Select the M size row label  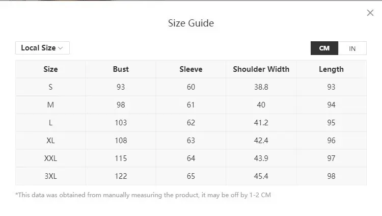(50, 105)
